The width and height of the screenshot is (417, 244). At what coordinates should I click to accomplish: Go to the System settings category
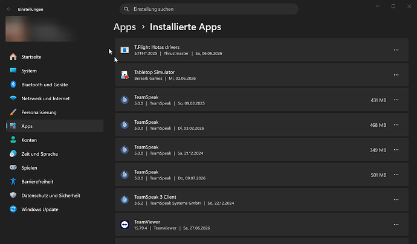pyautogui.click(x=54, y=71)
